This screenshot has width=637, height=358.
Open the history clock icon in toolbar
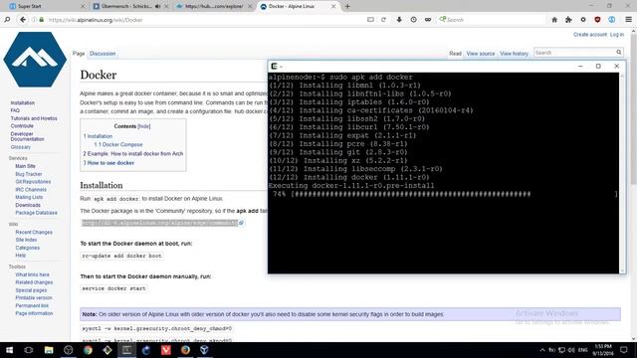click(x=413, y=20)
